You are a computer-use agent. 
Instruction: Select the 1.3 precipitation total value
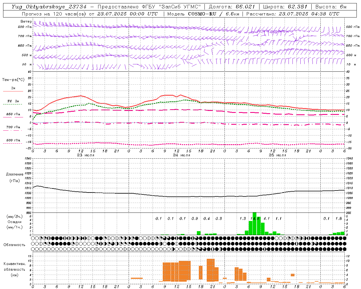click(243, 218)
